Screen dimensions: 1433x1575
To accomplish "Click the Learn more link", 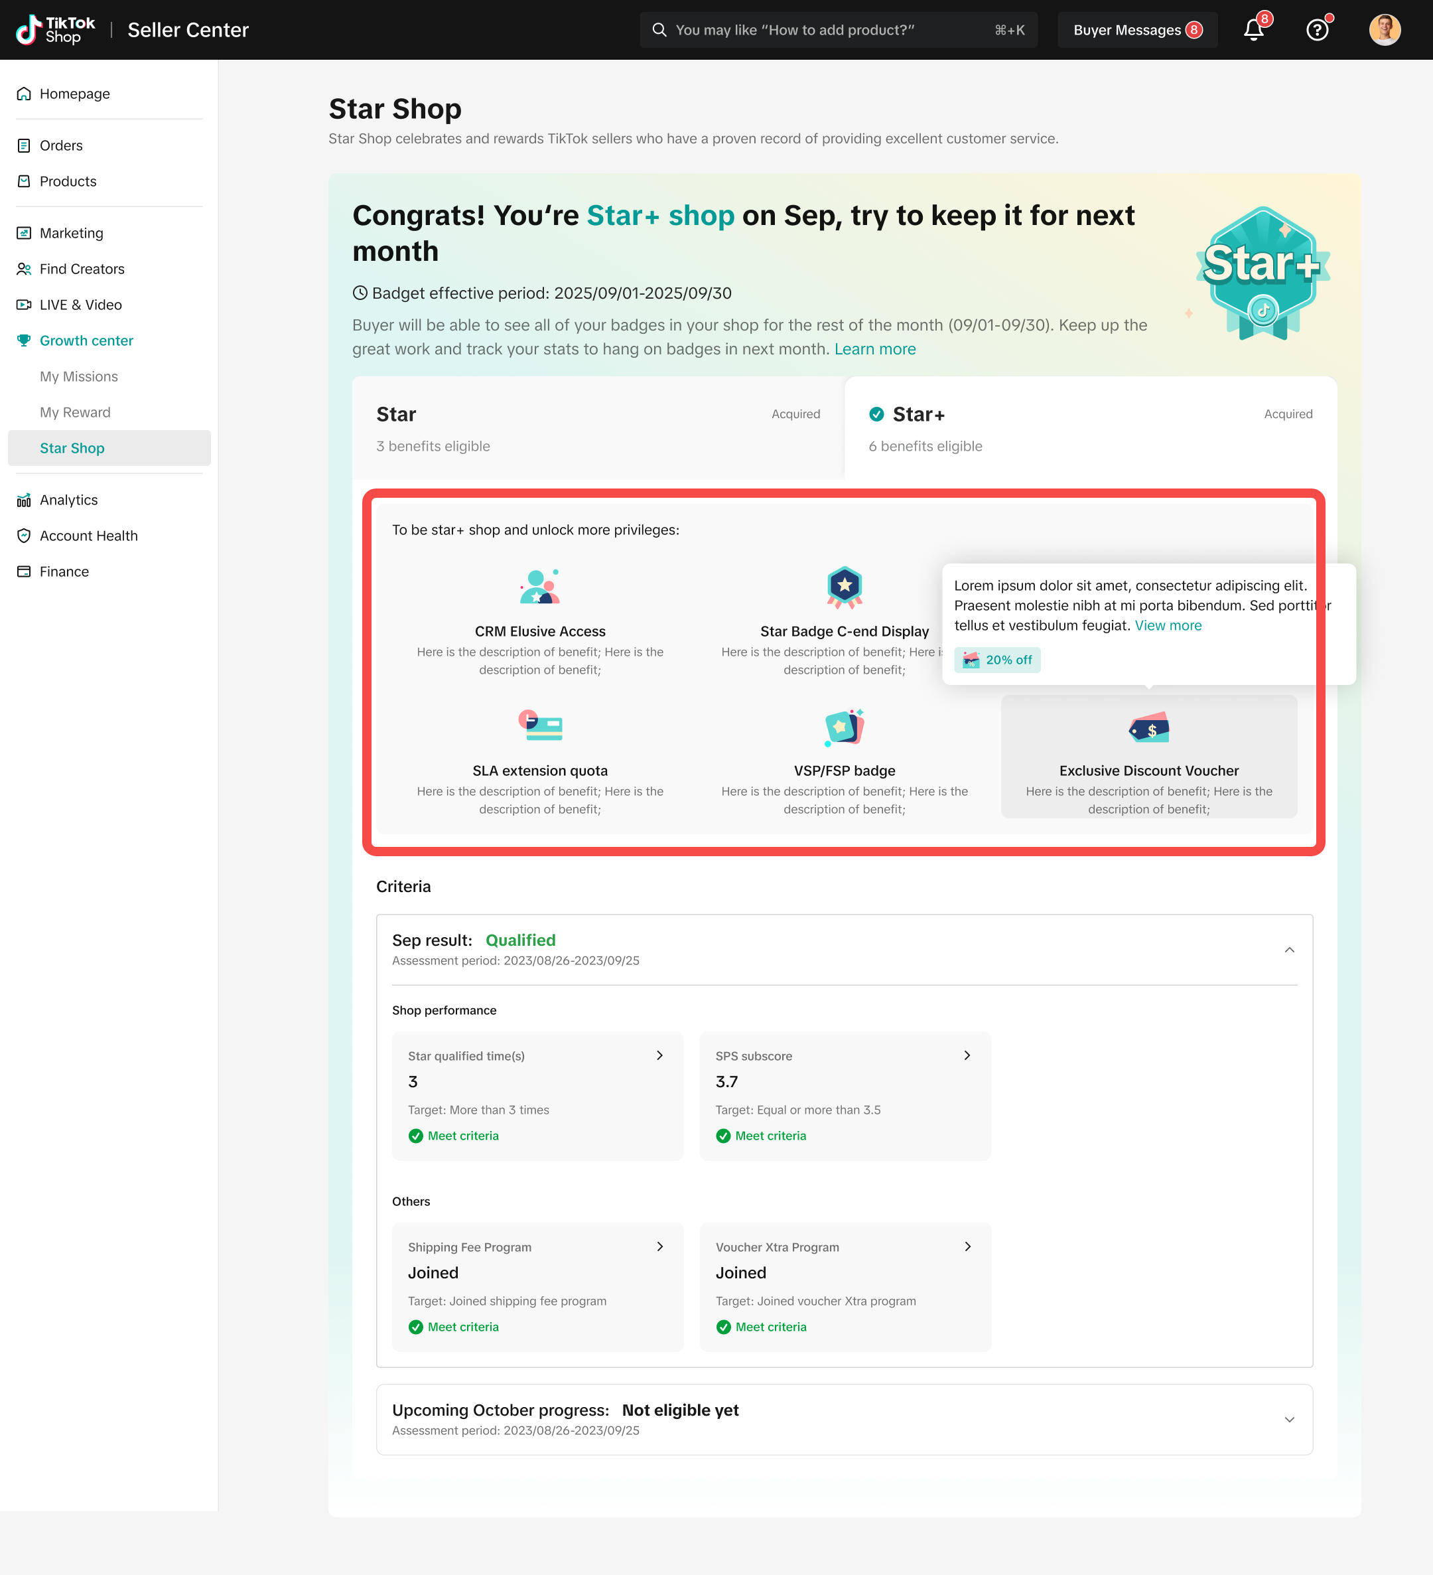I will pos(874,349).
